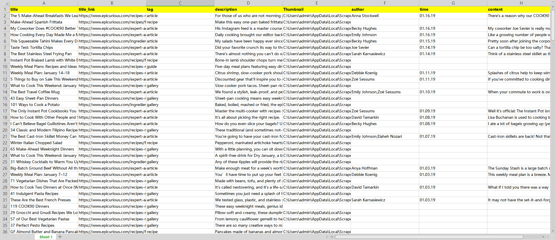Select column H header
This screenshot has width=555, height=240.
coord(519,3)
